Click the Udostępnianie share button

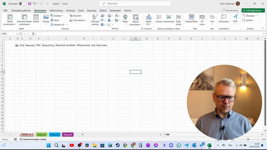(x=252, y=10)
